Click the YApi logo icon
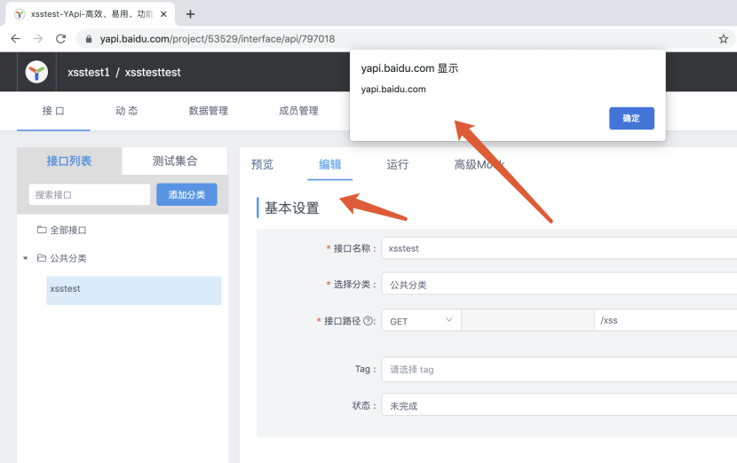This screenshot has height=463, width=737. click(36, 73)
